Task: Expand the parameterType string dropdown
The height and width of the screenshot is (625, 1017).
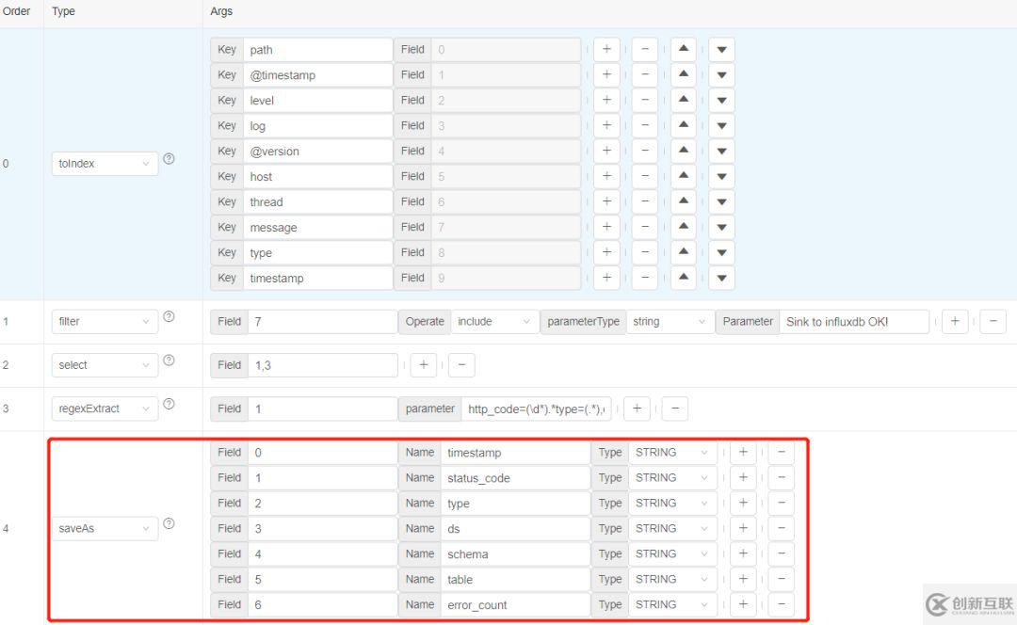Action: pyautogui.click(x=669, y=322)
